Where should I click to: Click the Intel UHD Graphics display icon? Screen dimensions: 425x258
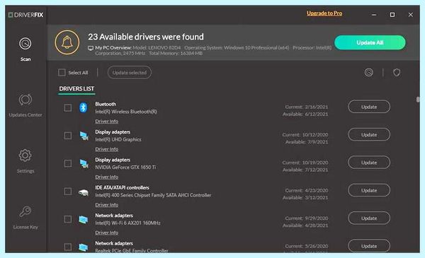(x=84, y=136)
